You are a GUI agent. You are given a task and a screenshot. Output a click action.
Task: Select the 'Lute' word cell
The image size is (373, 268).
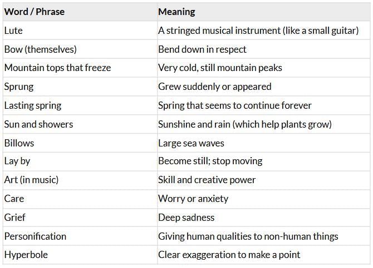13,31
